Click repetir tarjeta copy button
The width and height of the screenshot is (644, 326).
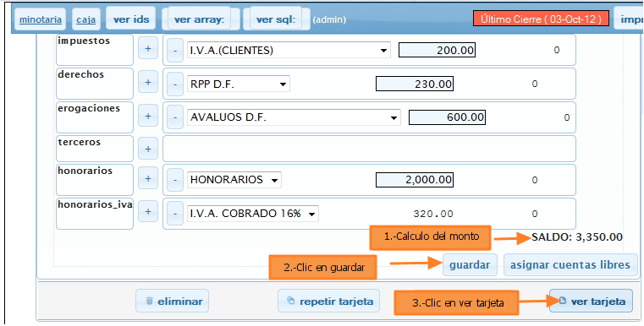tap(328, 302)
